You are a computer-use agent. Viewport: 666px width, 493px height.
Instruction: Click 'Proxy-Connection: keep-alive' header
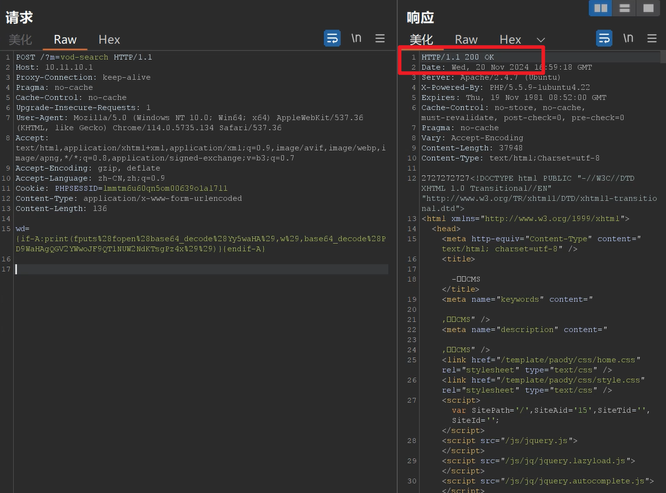coord(83,77)
